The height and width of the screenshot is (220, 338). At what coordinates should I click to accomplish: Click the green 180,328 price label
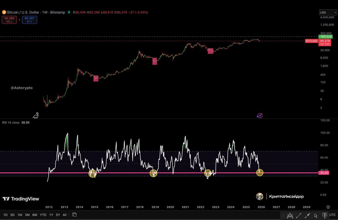326,36
